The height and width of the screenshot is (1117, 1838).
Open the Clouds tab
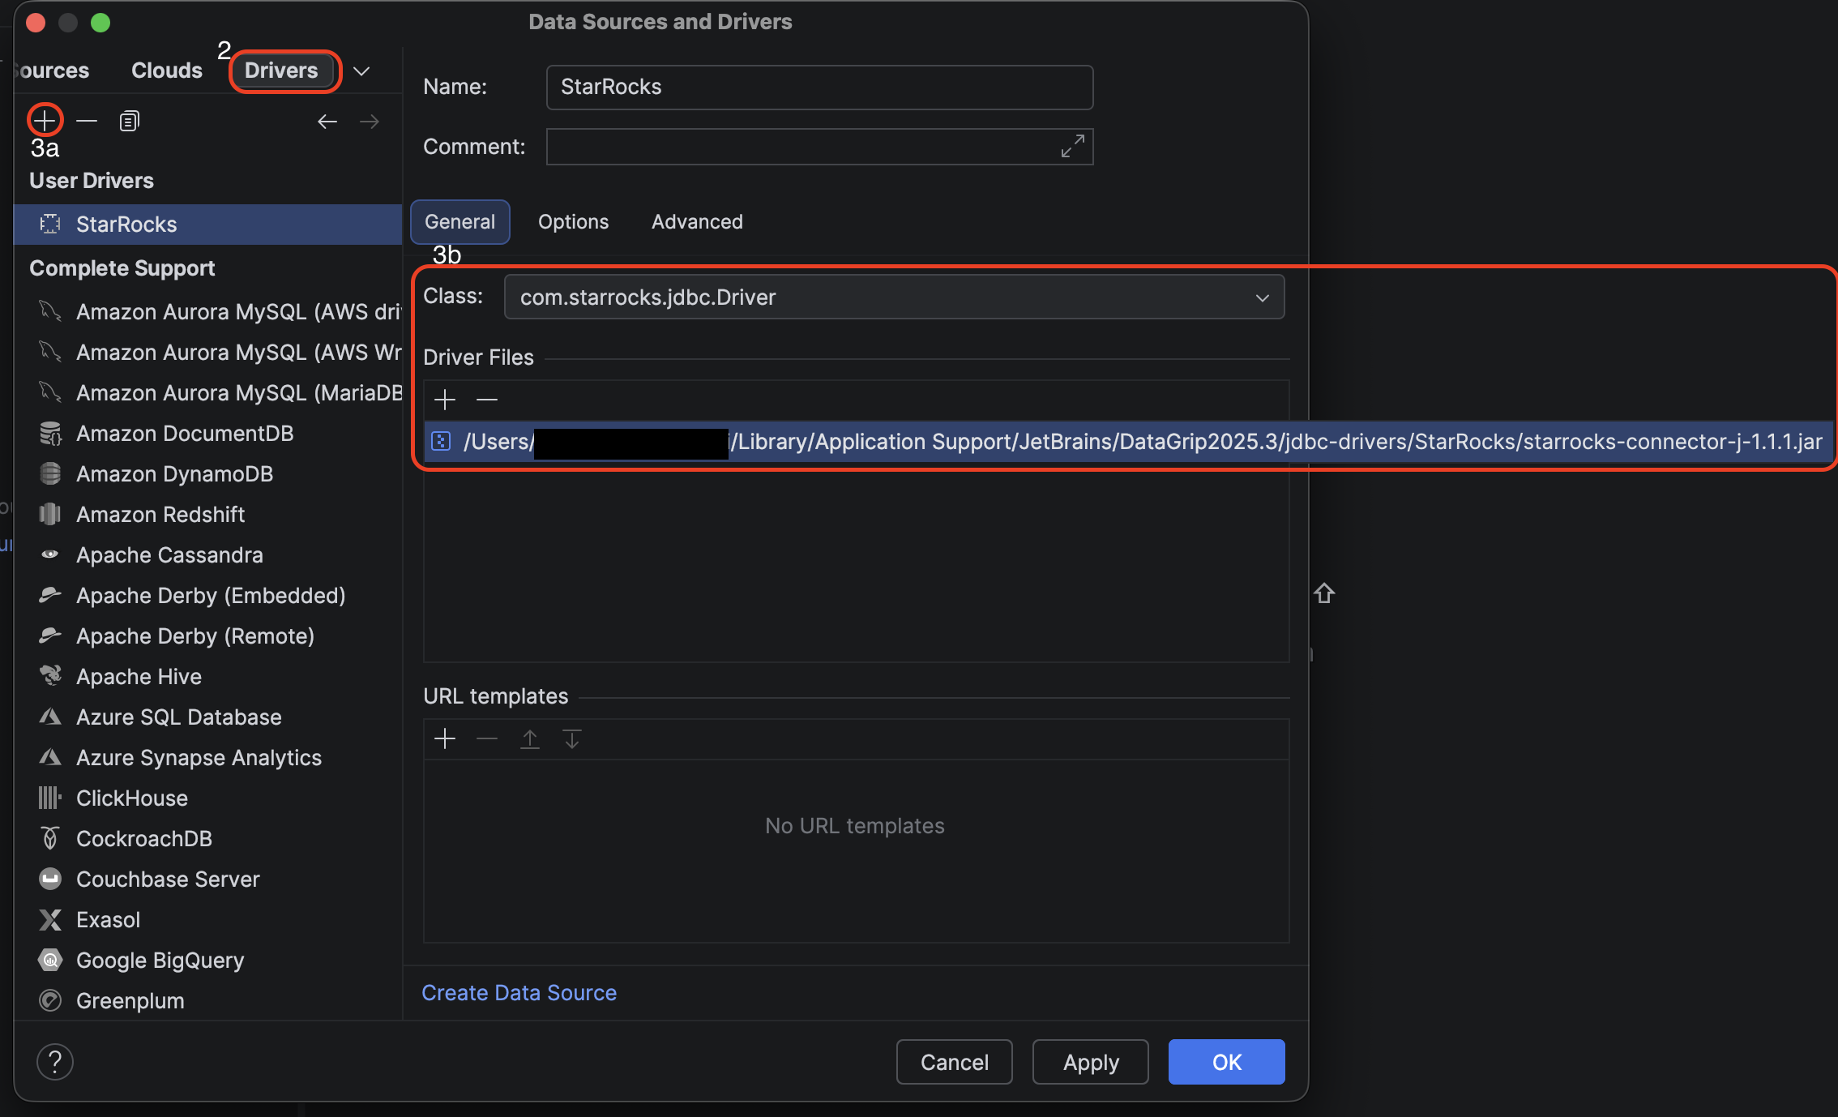click(x=166, y=70)
